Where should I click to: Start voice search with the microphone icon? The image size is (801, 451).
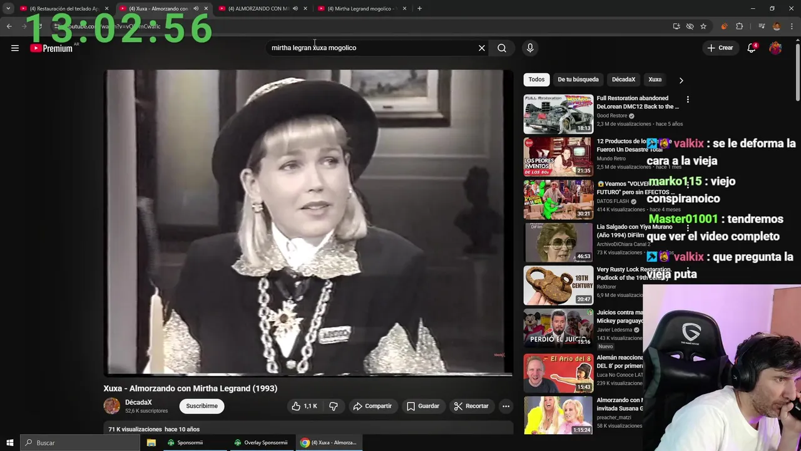[x=530, y=48]
